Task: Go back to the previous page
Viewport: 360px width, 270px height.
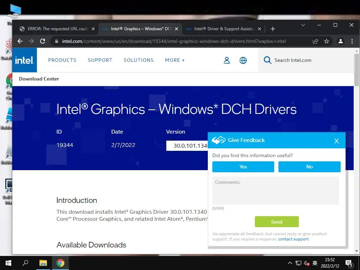Action: pyautogui.click(x=20, y=41)
